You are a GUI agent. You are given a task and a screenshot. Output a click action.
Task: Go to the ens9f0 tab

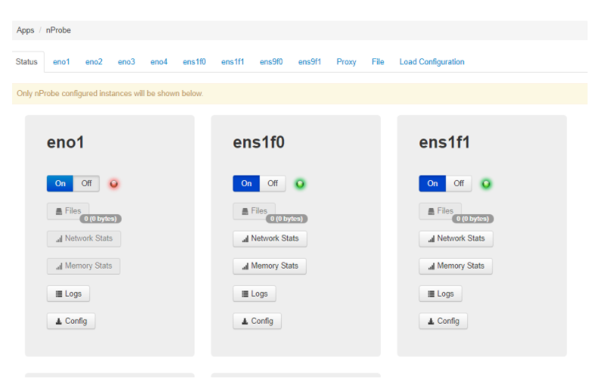(x=271, y=62)
